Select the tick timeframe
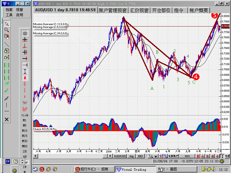 (x=25, y=115)
